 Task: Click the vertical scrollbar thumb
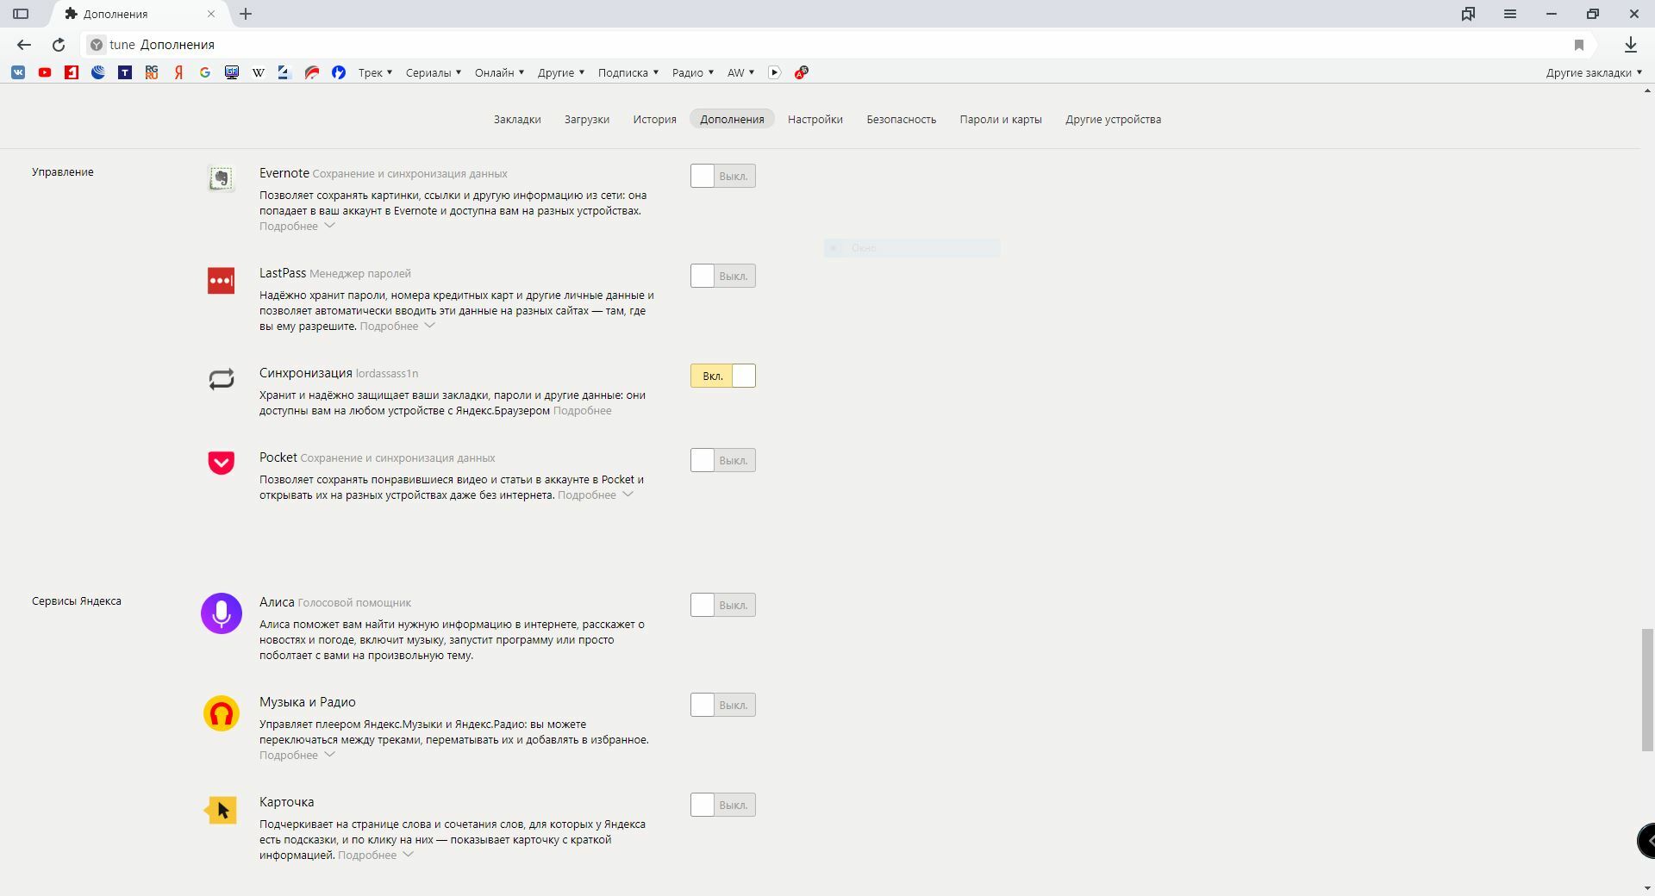pos(1647,690)
